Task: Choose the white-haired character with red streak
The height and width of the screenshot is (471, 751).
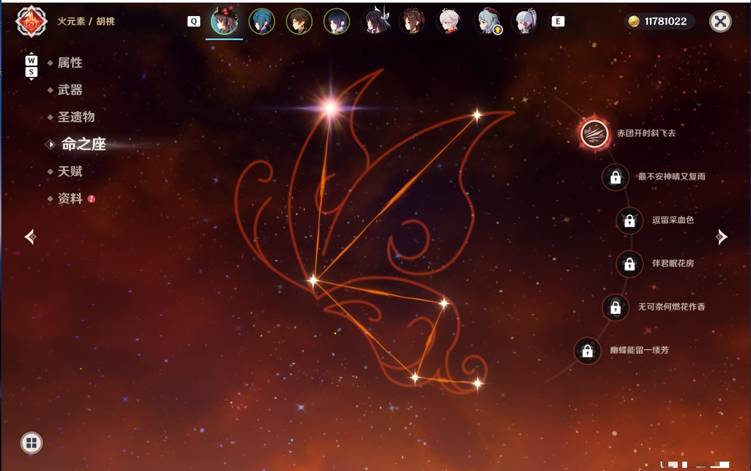Action: (450, 21)
